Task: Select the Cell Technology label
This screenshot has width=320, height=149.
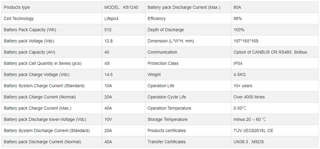Action: point(19,18)
